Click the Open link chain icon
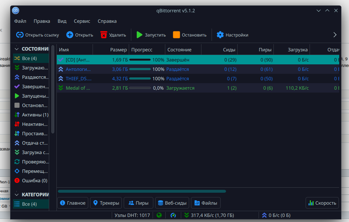Viewport: 349px width, 222px height. [x=20, y=35]
